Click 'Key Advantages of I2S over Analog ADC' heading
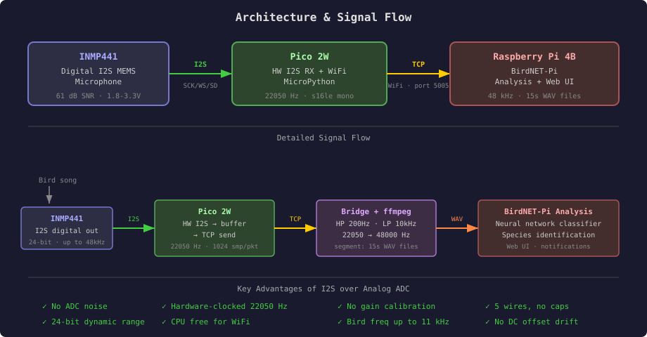The width and height of the screenshot is (647, 337). pos(323,289)
